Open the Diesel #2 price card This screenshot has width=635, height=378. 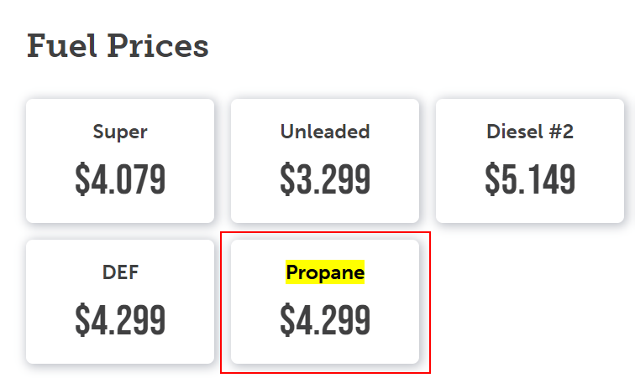pos(530,161)
